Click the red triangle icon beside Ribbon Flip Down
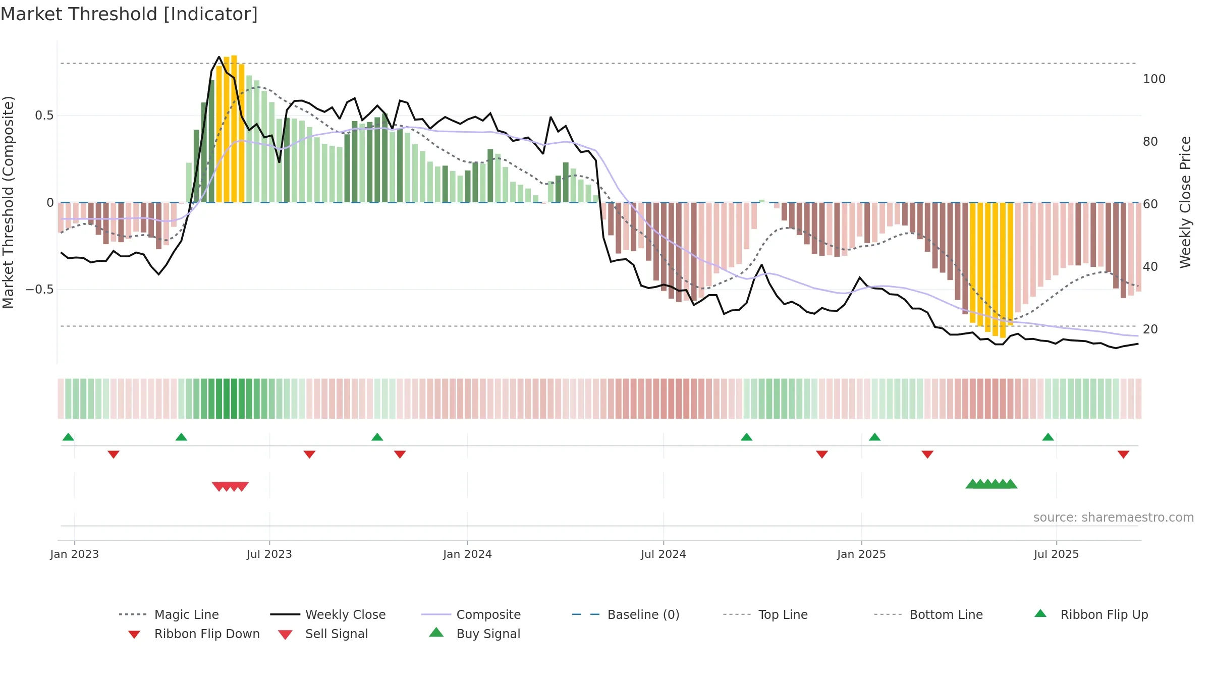Viewport: 1211px width, 681px height. click(x=134, y=635)
